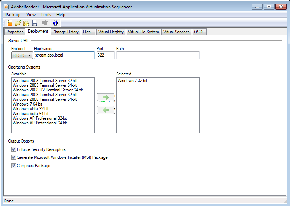Select Windows 7 64-bit in Available list
The height and width of the screenshot is (206, 290).
27,104
